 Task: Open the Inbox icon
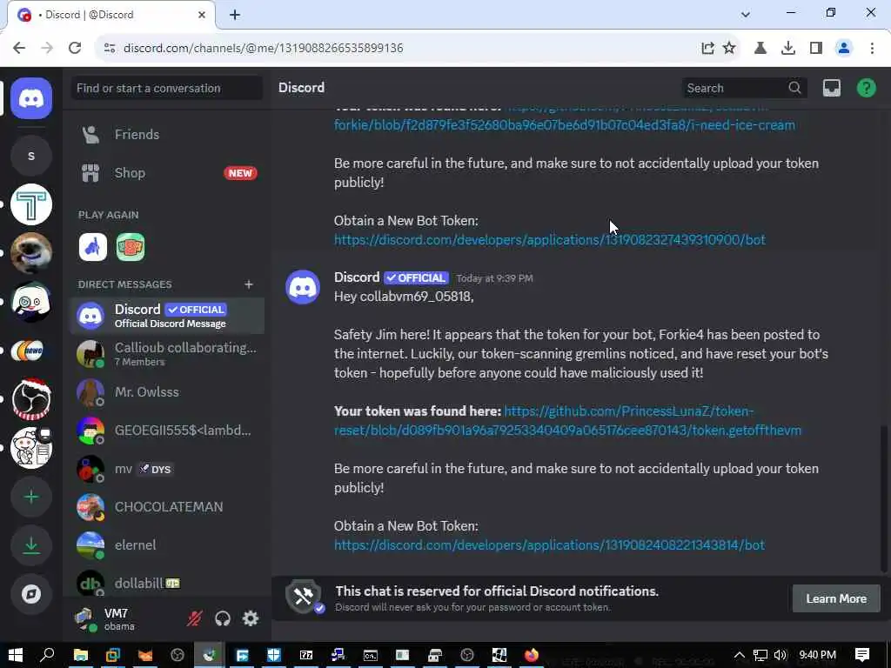click(x=831, y=88)
